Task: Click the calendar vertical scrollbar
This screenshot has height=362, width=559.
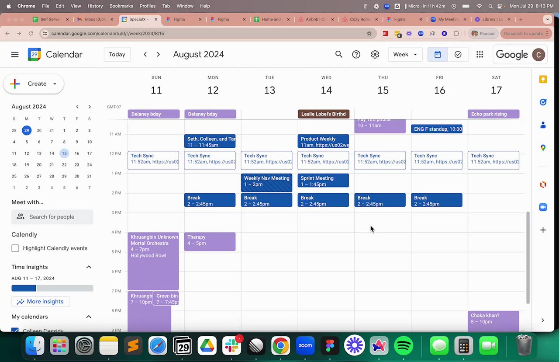Action: (528, 258)
